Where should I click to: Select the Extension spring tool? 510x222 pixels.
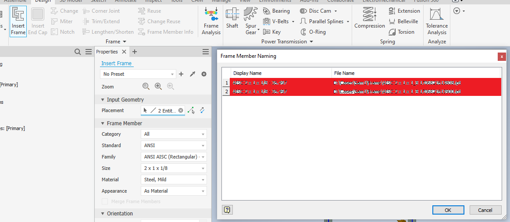pyautogui.click(x=404, y=11)
